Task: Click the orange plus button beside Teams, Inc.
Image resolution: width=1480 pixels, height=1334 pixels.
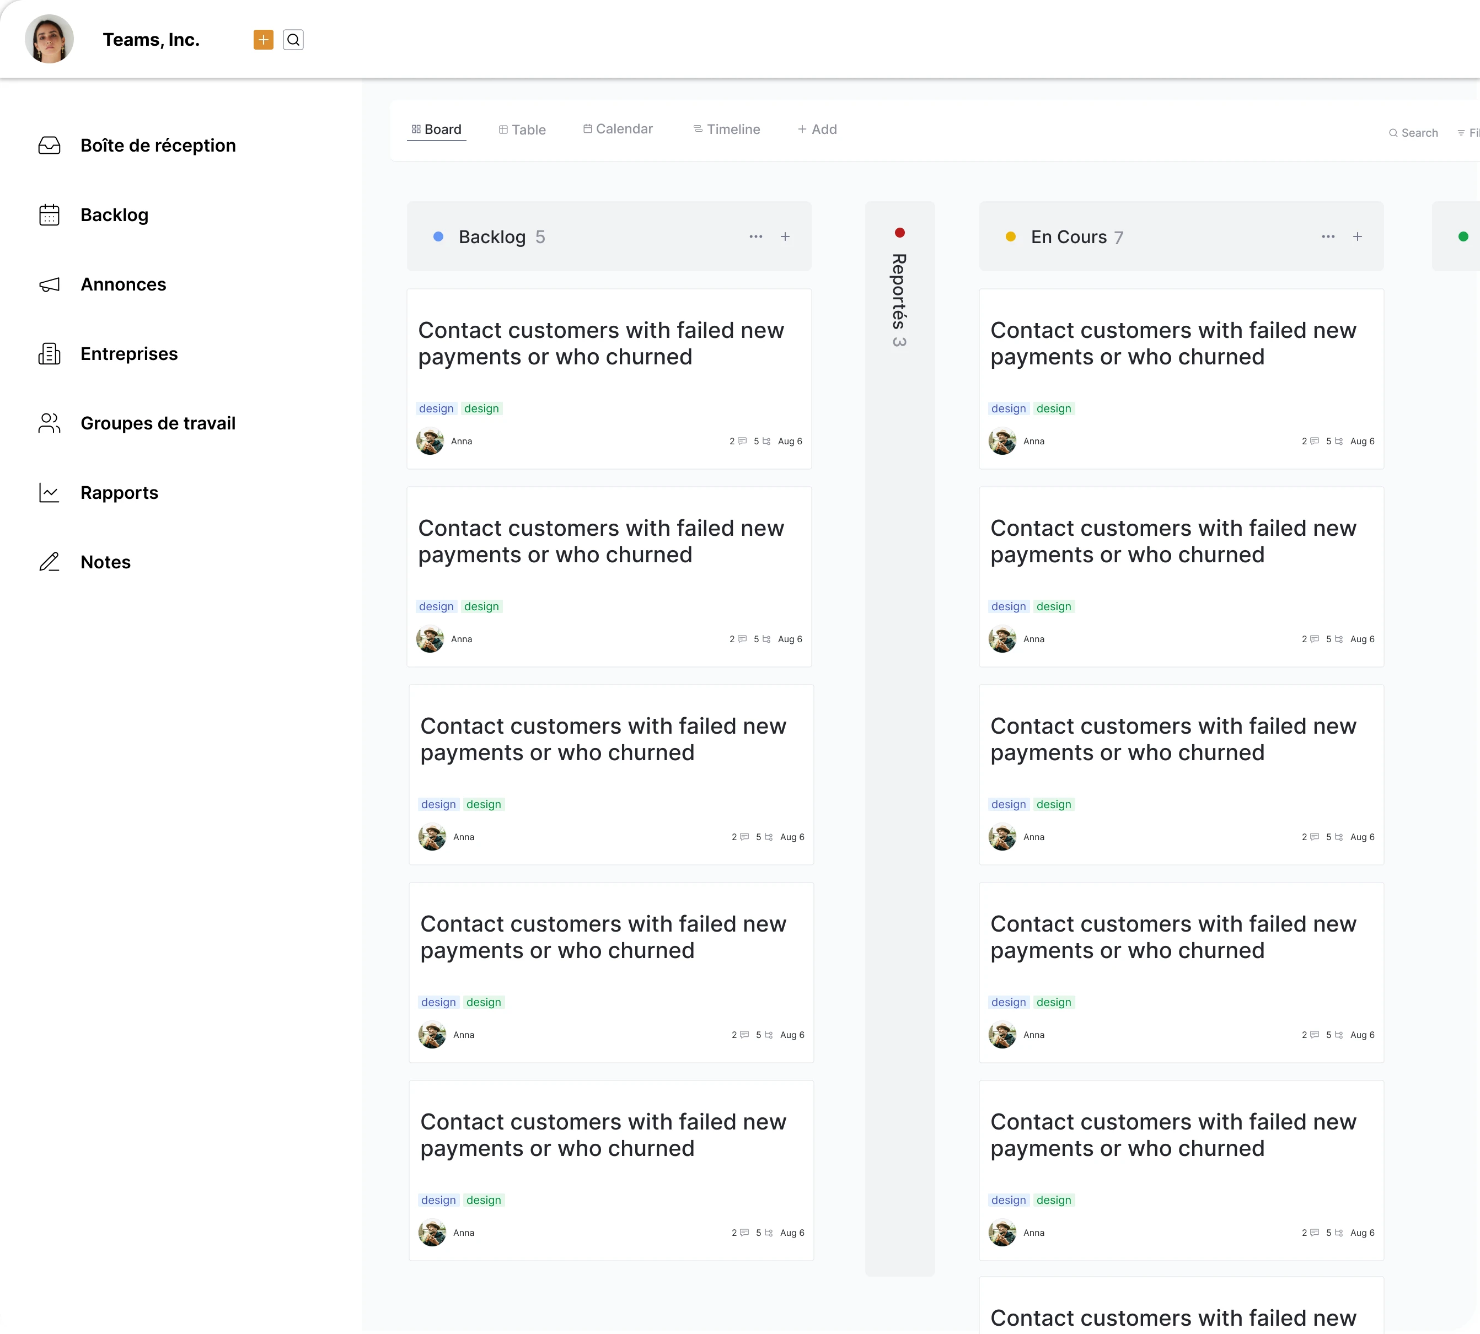Action: tap(263, 40)
